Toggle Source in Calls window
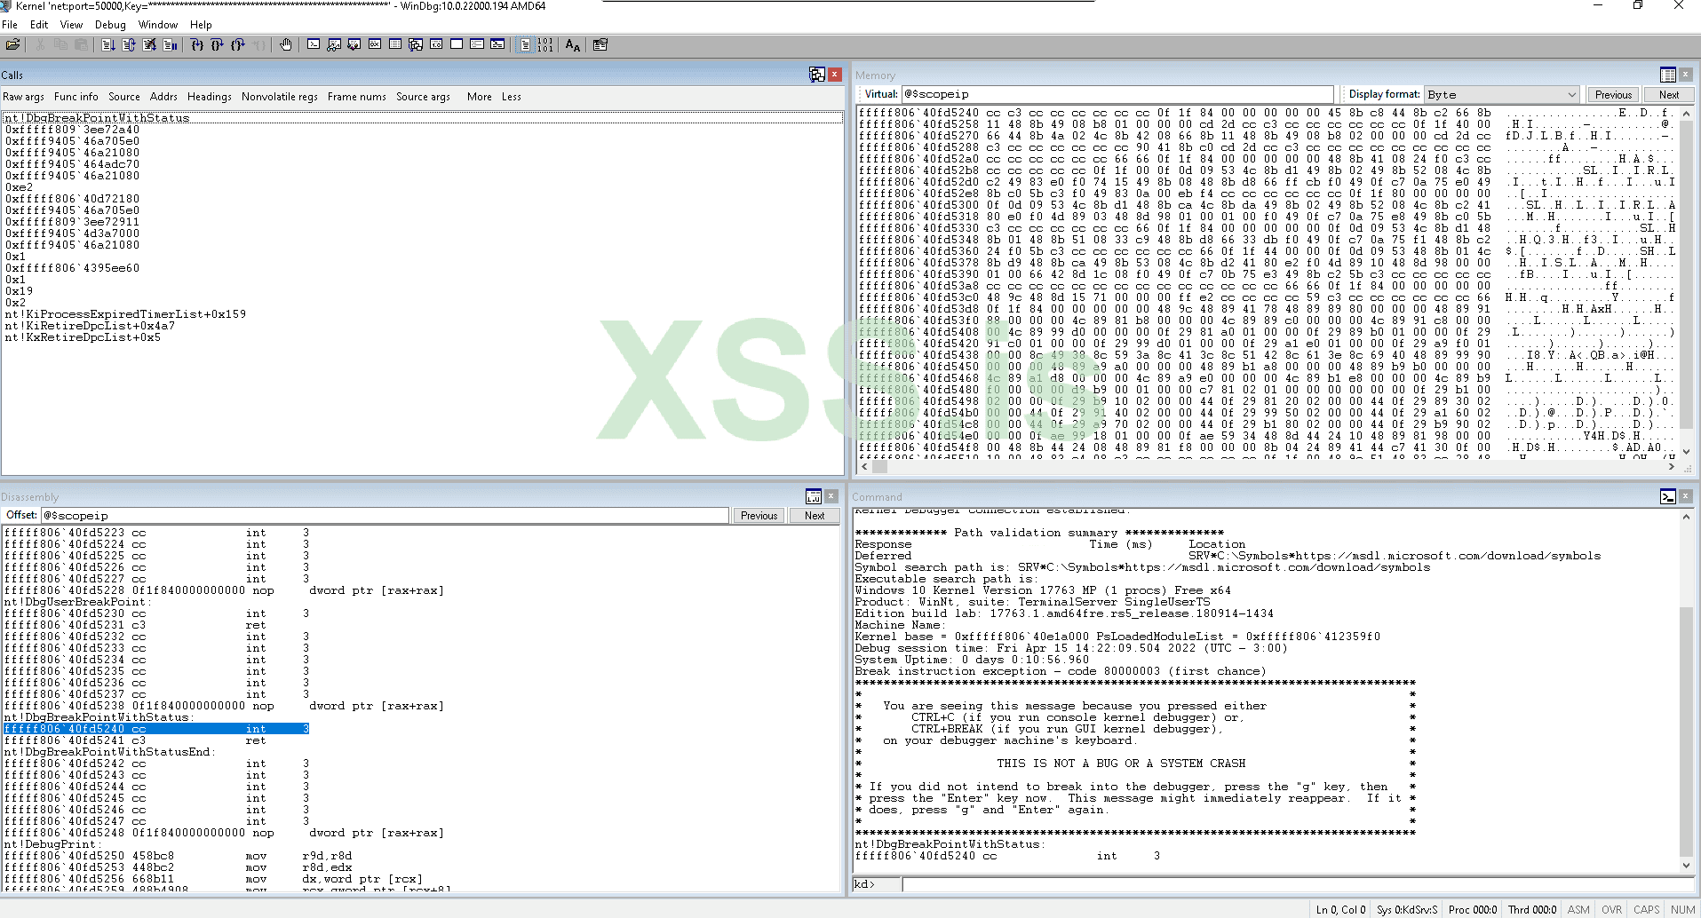The width and height of the screenshot is (1701, 918). (124, 97)
